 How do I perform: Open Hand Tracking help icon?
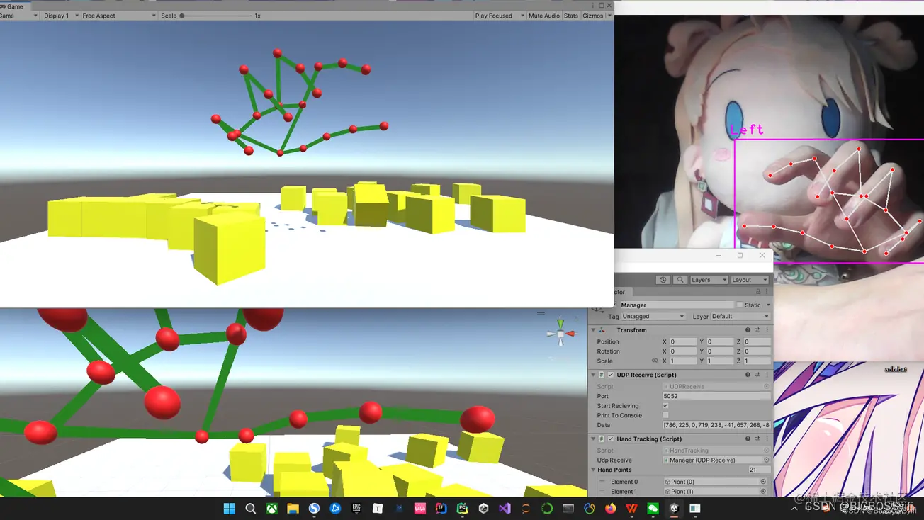click(748, 439)
